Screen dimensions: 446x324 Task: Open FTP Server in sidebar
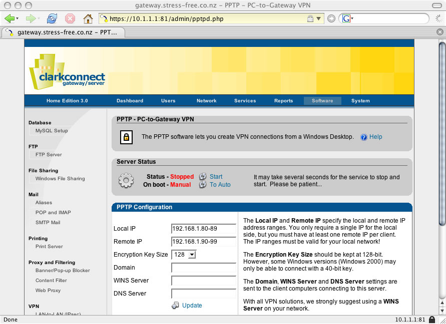click(x=49, y=155)
